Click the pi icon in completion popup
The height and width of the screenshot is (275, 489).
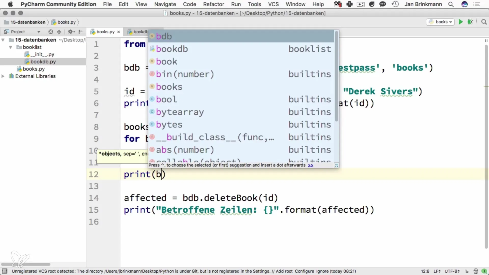(336, 165)
